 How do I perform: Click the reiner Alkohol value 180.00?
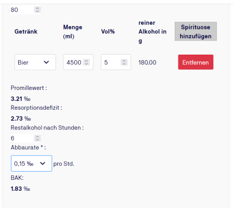coord(147,62)
